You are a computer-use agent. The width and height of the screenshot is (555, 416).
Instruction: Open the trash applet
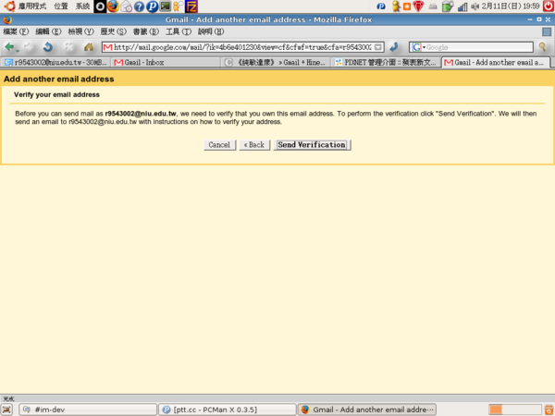(x=549, y=410)
